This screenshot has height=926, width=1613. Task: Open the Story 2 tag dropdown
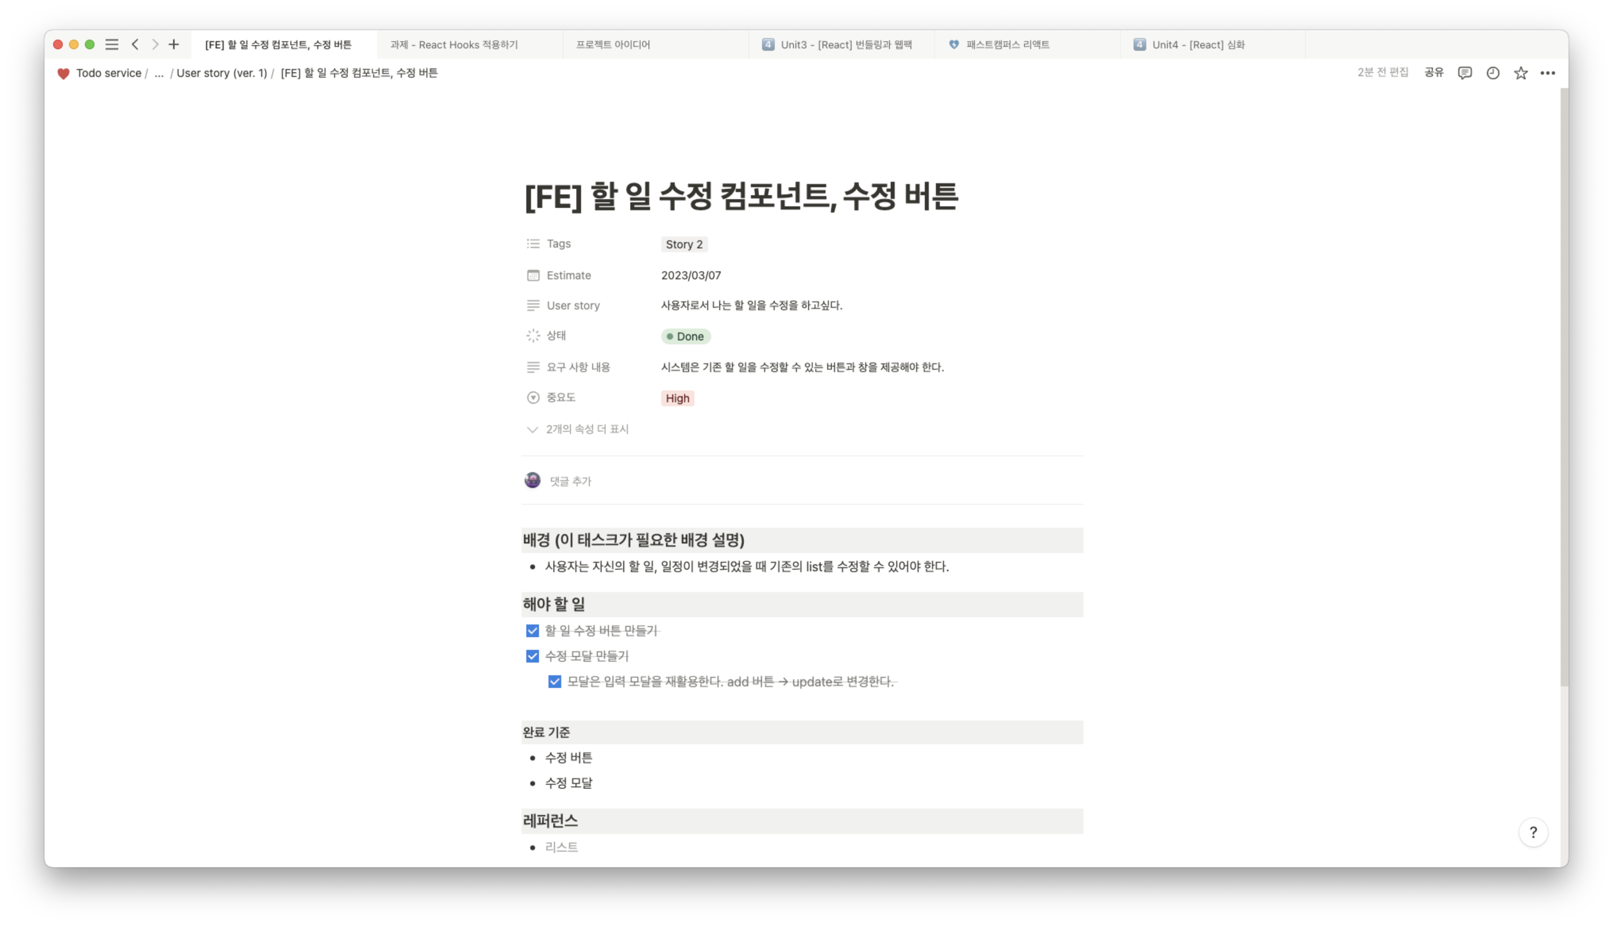coord(684,244)
